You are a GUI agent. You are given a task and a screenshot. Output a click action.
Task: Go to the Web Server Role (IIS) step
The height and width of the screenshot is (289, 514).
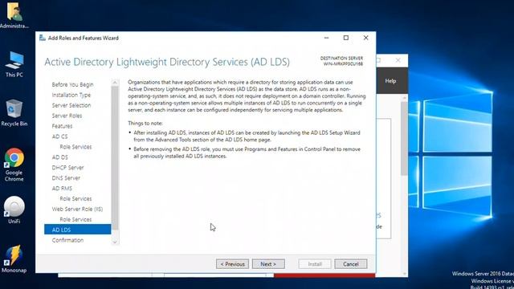click(x=77, y=209)
